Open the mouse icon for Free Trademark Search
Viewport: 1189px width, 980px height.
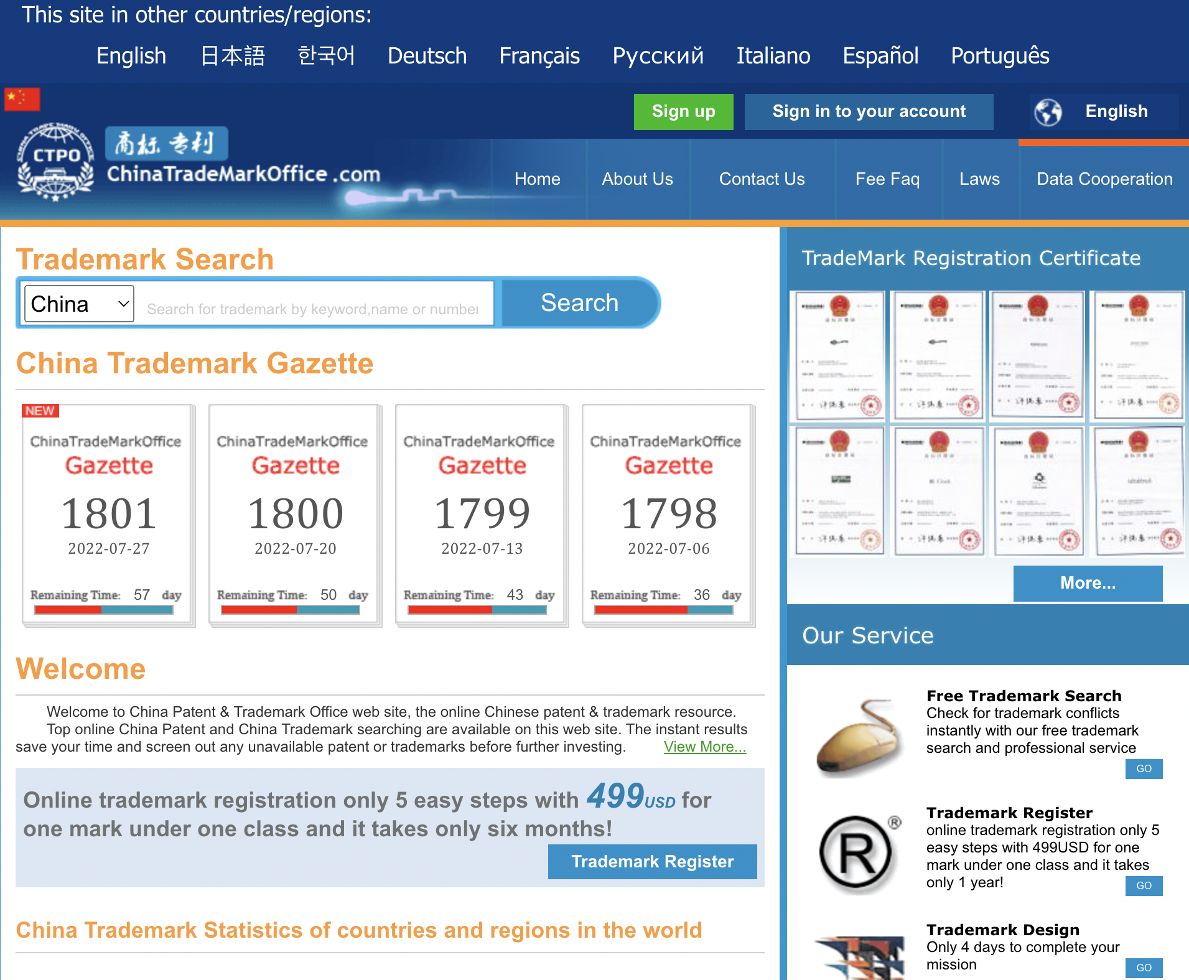(860, 737)
